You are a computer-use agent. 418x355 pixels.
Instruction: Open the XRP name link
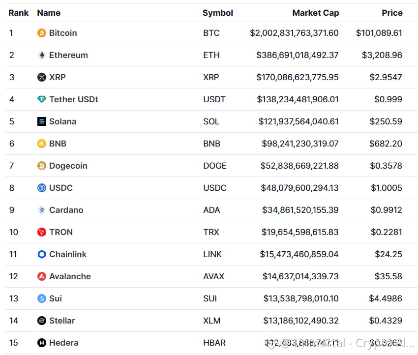[x=58, y=77]
